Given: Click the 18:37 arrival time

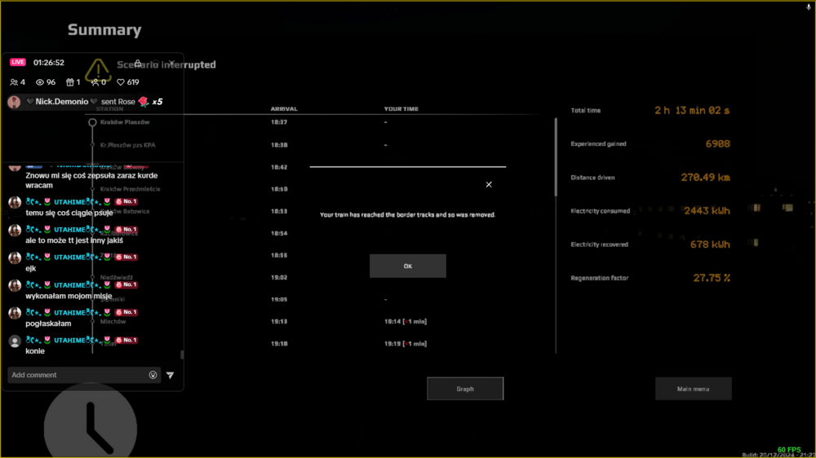Looking at the screenshot, I should (279, 122).
